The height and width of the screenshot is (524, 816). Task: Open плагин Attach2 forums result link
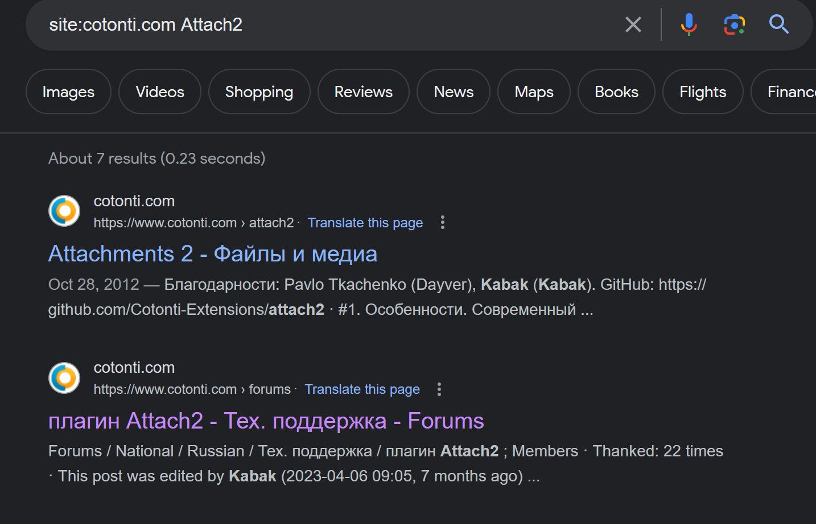click(x=266, y=421)
